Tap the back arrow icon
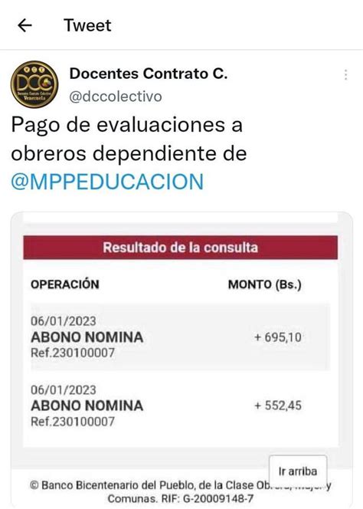The image size is (363, 509). point(25,25)
